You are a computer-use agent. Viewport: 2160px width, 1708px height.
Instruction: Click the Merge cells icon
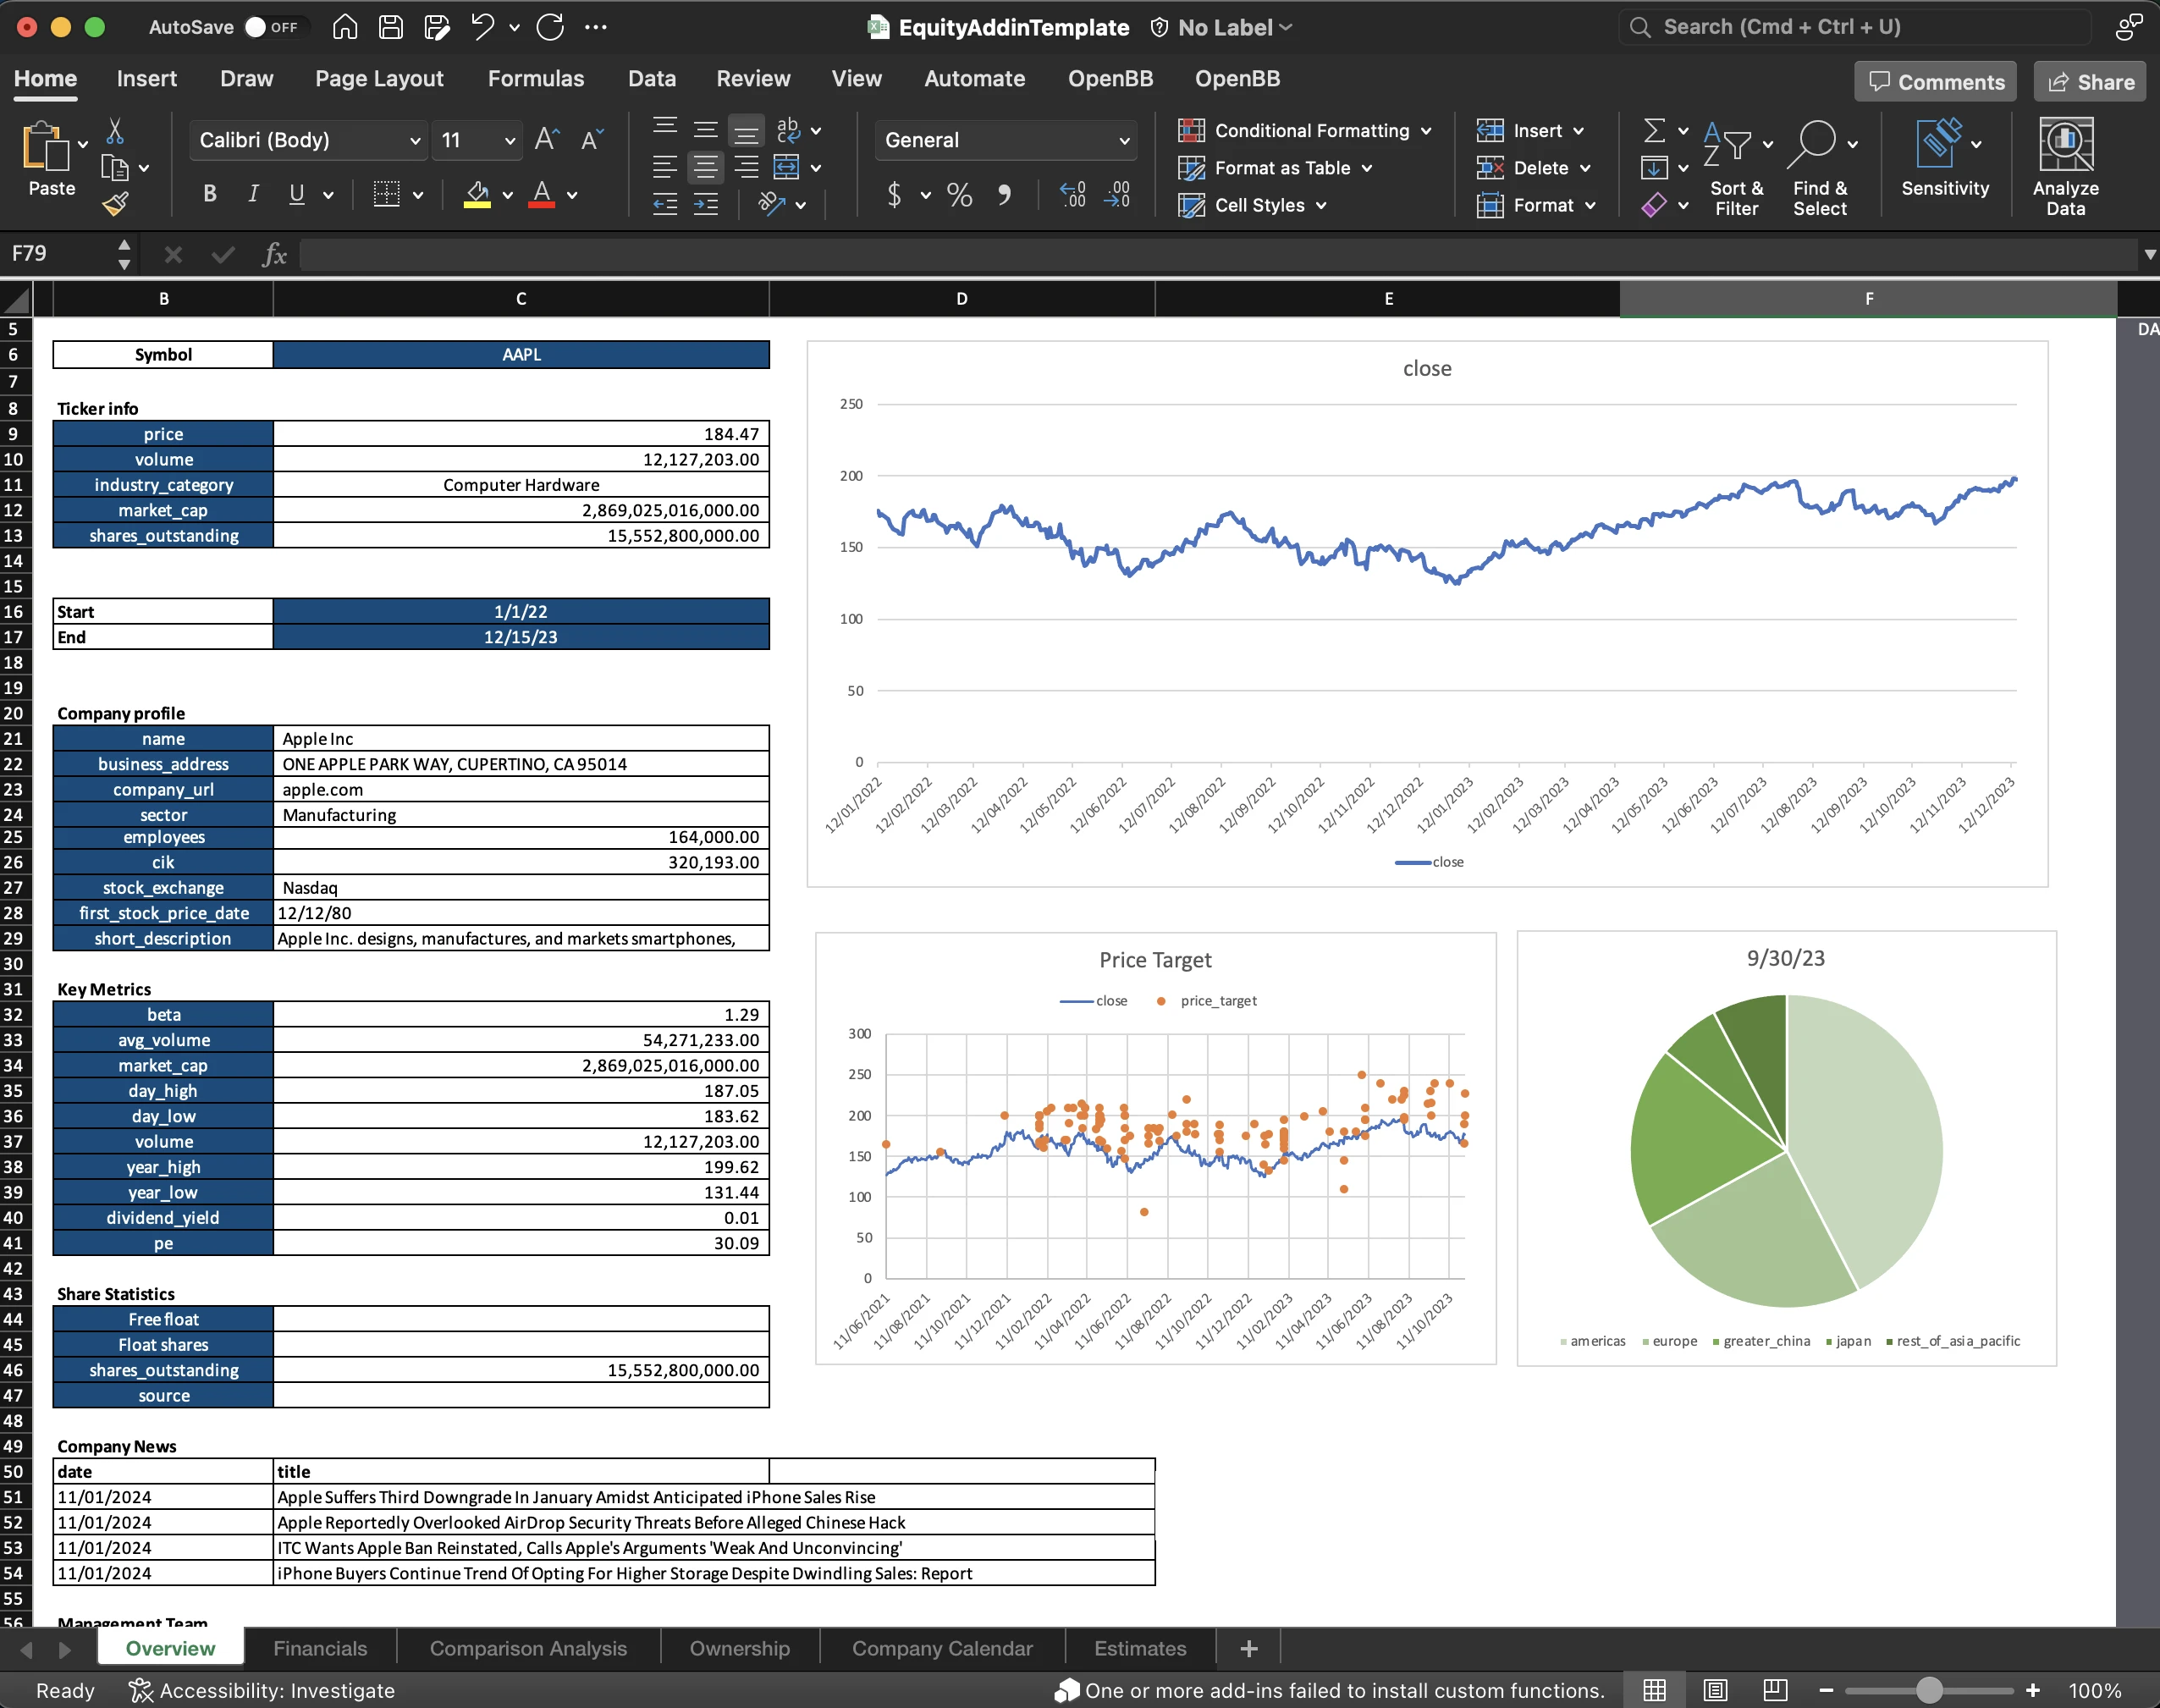click(787, 167)
